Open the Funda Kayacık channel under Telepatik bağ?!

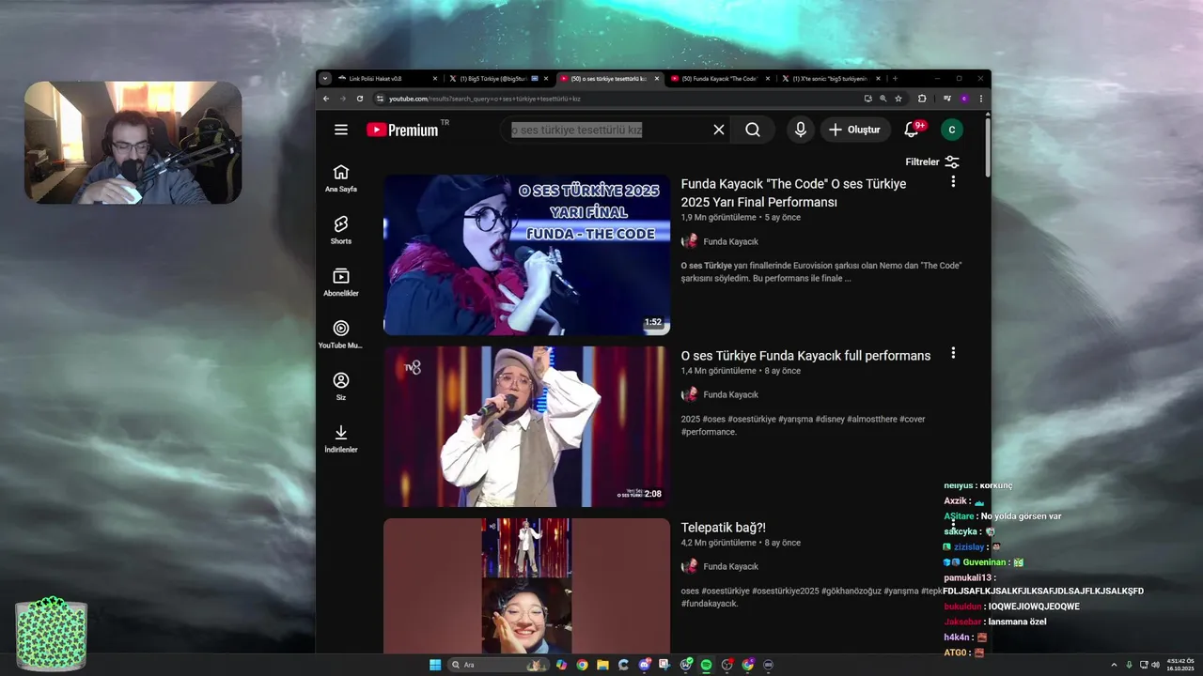click(730, 566)
